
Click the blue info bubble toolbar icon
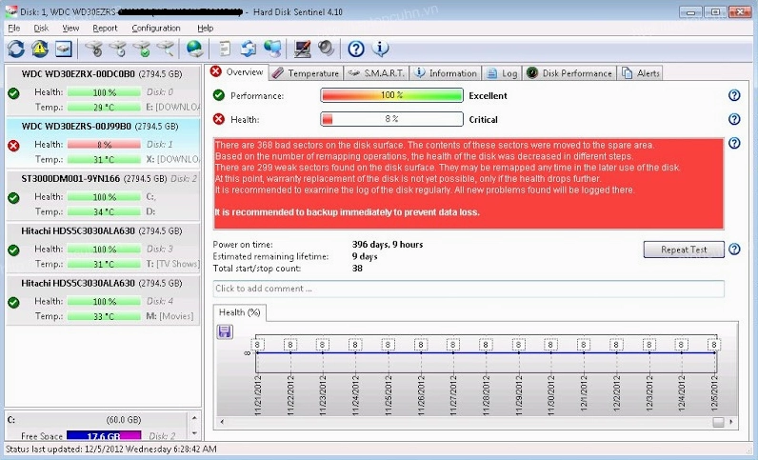(x=381, y=49)
